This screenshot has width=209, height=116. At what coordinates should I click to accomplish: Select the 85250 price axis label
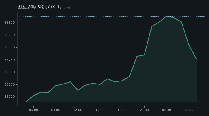click(x=10, y=84)
